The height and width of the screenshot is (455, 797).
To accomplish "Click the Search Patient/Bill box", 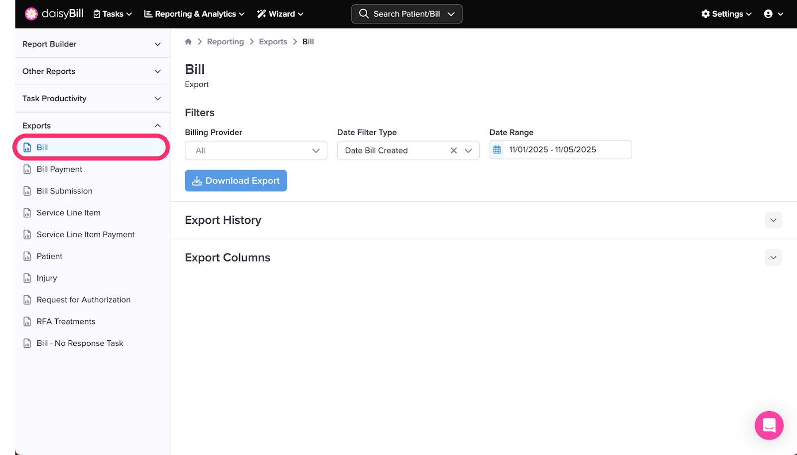I will pos(406,14).
